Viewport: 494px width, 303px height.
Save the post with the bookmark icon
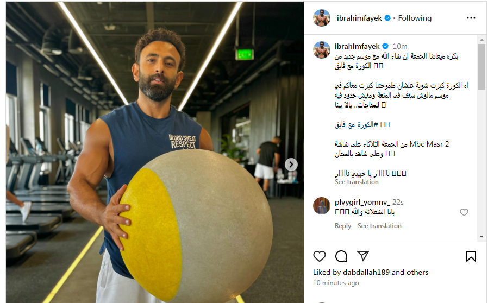471,256
